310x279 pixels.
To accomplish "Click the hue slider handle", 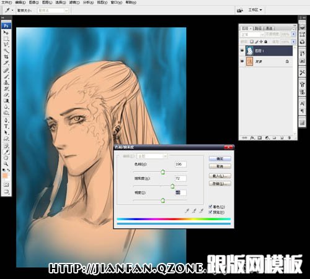I will coord(163,172).
